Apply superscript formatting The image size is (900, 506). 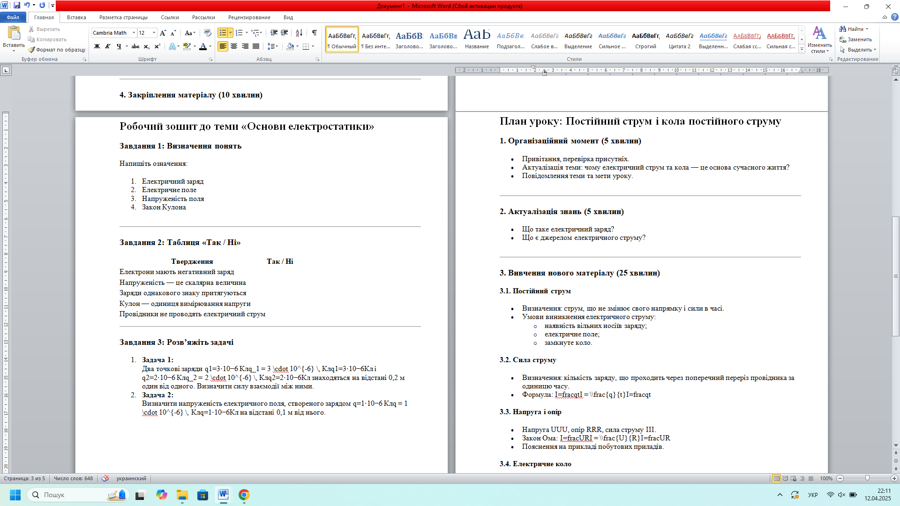(x=157, y=46)
